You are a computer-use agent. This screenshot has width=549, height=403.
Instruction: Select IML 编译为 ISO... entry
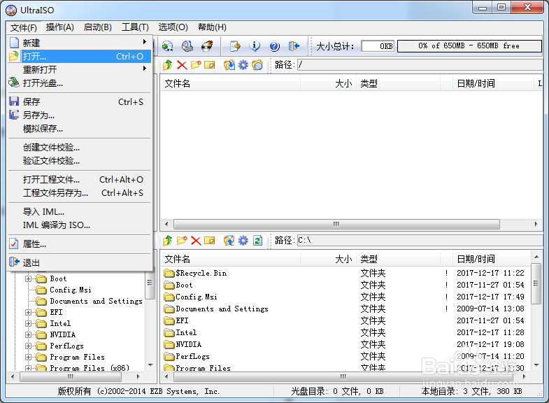coord(80,225)
